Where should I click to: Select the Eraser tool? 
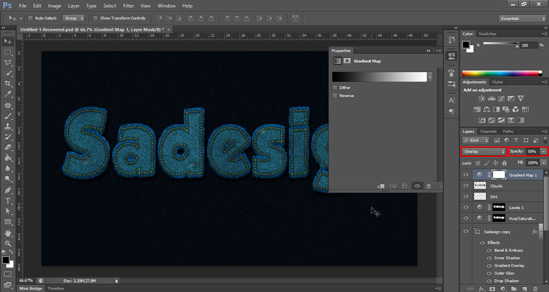coord(8,147)
